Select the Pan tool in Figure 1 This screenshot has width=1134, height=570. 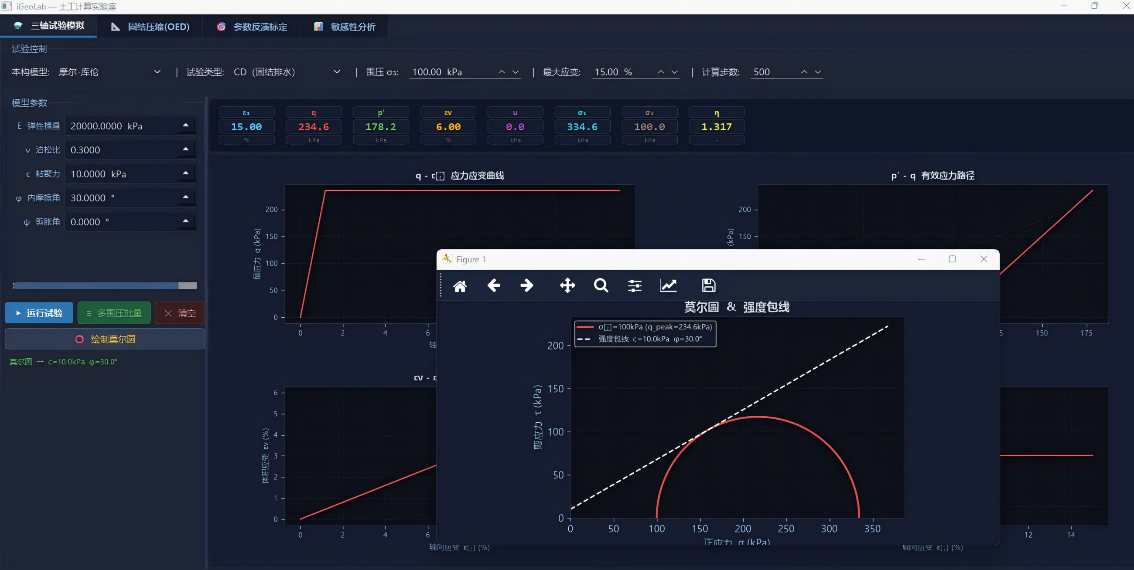click(567, 286)
